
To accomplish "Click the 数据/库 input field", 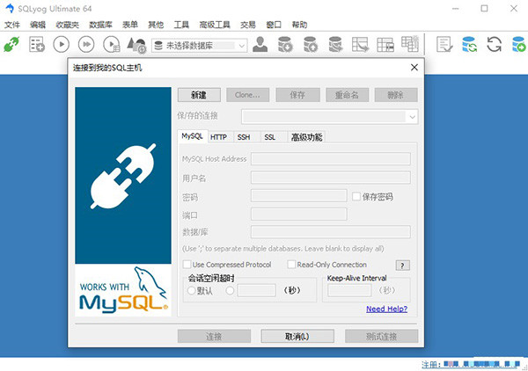I will 331,232.
